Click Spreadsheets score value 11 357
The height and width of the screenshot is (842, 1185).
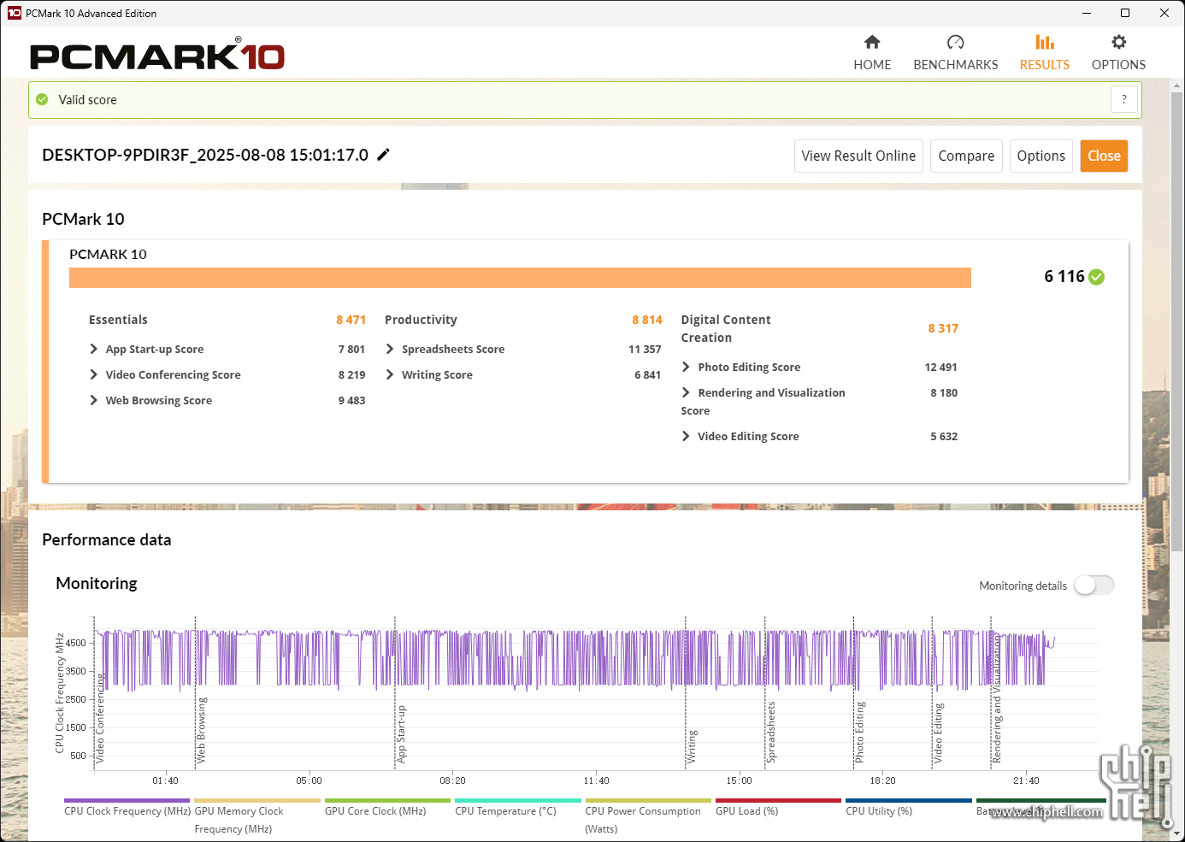point(645,350)
